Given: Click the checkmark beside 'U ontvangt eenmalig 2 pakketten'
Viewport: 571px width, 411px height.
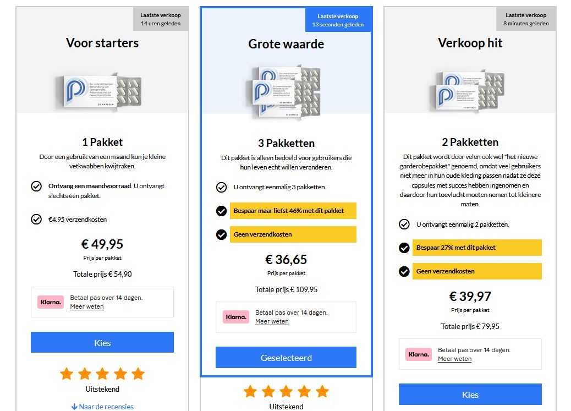Looking at the screenshot, I should [x=404, y=224].
